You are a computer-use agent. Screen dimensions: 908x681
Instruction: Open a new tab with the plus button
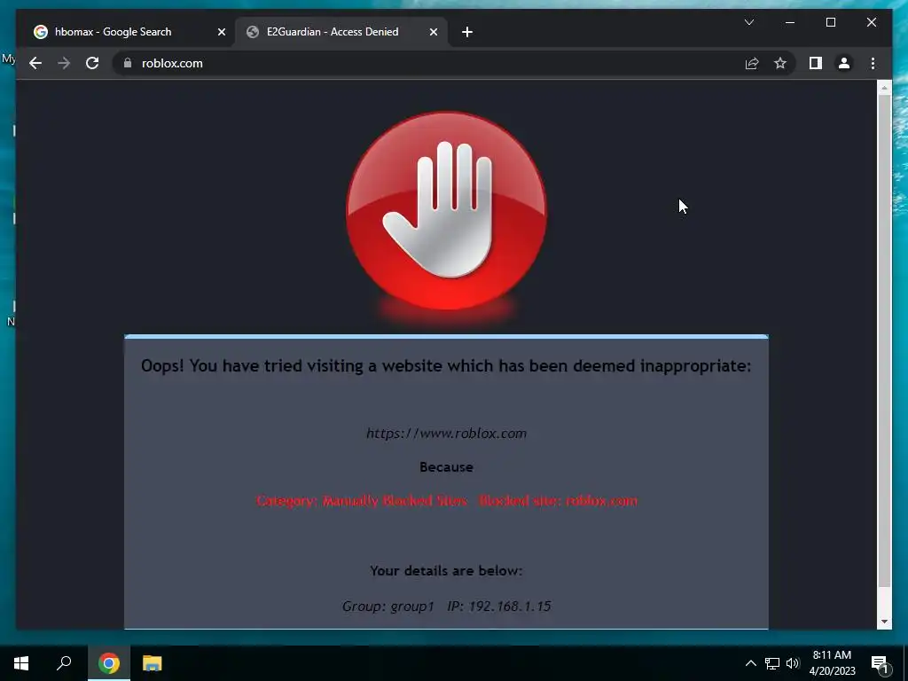467,33
